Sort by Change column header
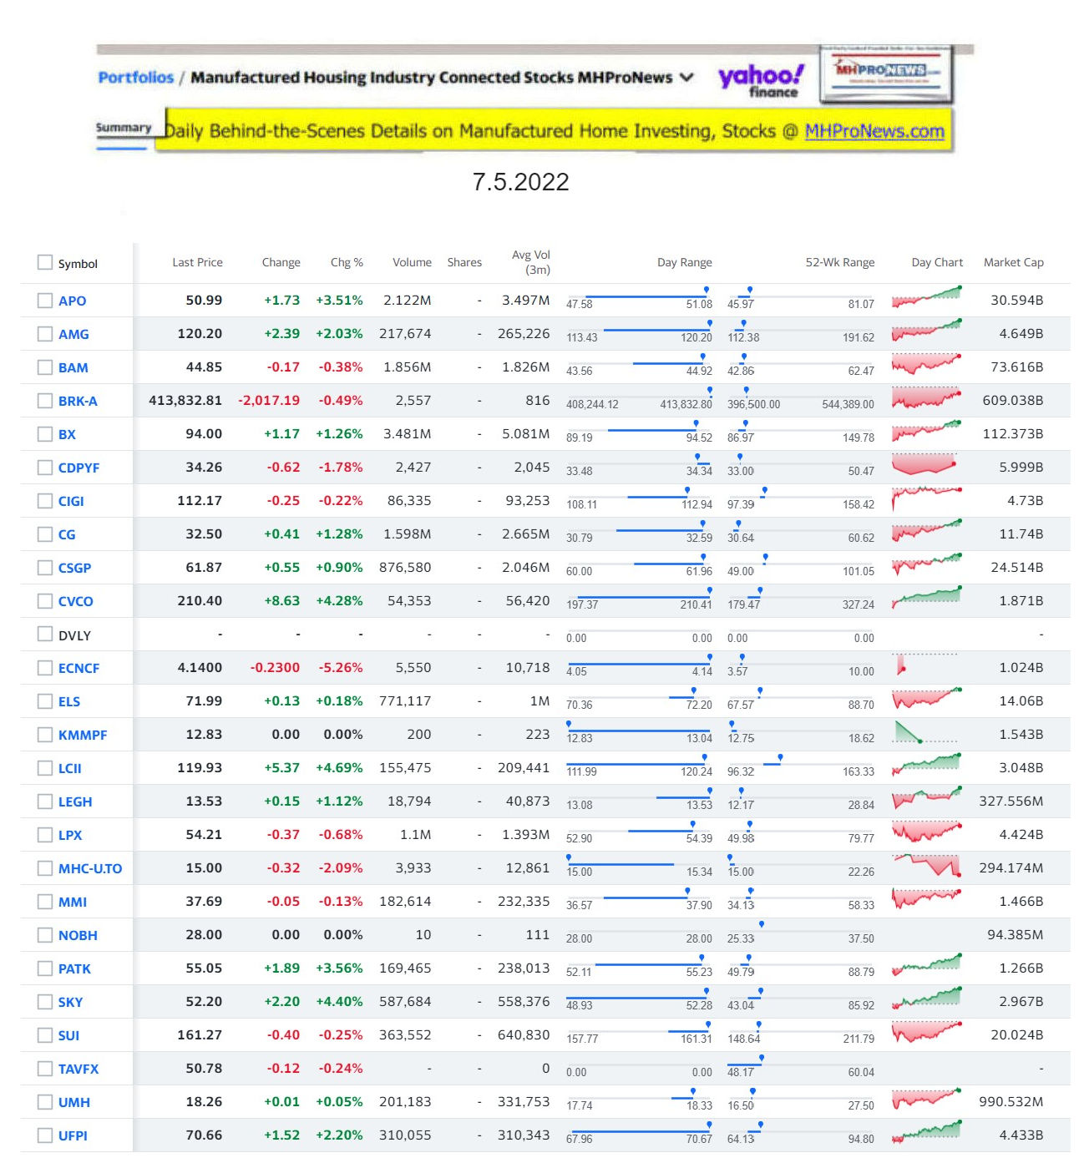The height and width of the screenshot is (1163, 1084). point(281,262)
